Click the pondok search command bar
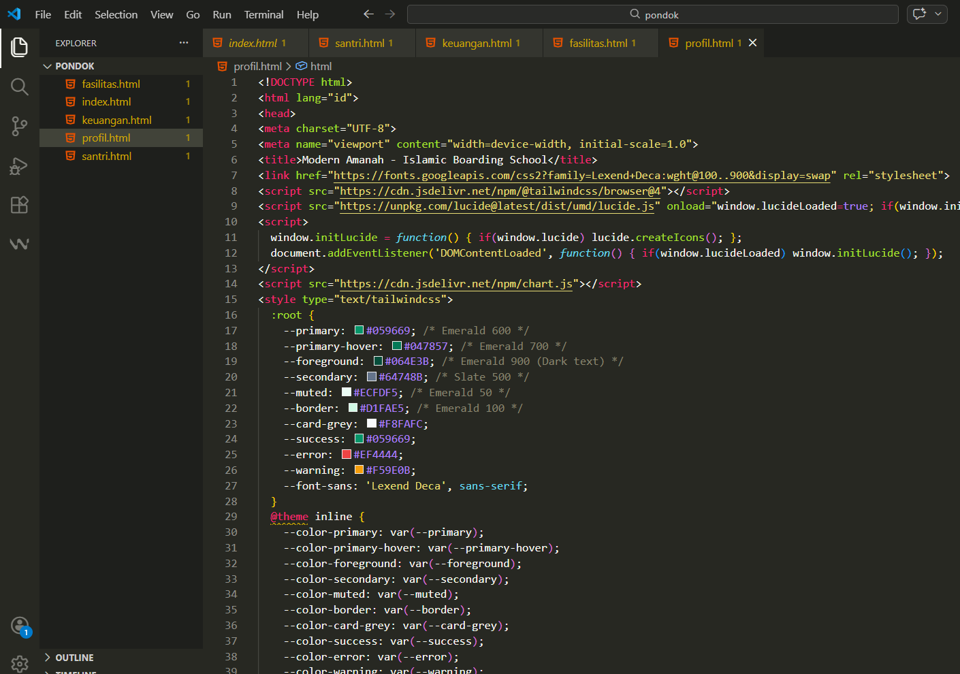The height and width of the screenshot is (674, 960). (653, 14)
